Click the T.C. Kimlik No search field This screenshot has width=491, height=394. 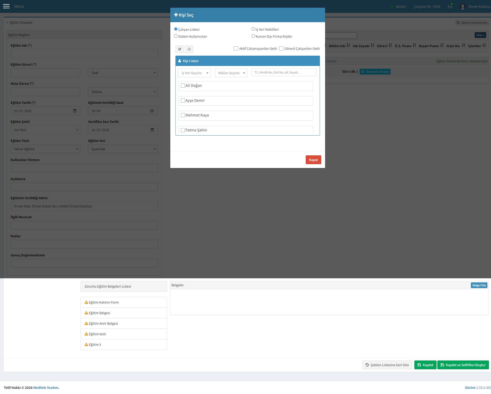pyautogui.click(x=284, y=72)
